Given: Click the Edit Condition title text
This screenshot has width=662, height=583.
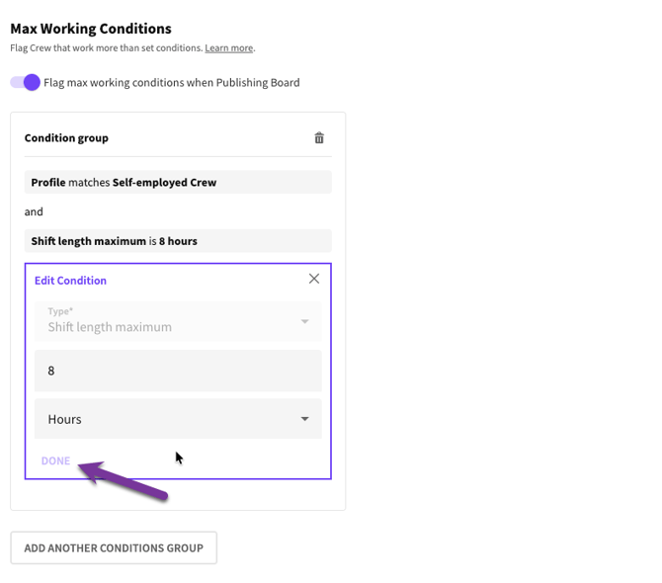Looking at the screenshot, I should [70, 281].
